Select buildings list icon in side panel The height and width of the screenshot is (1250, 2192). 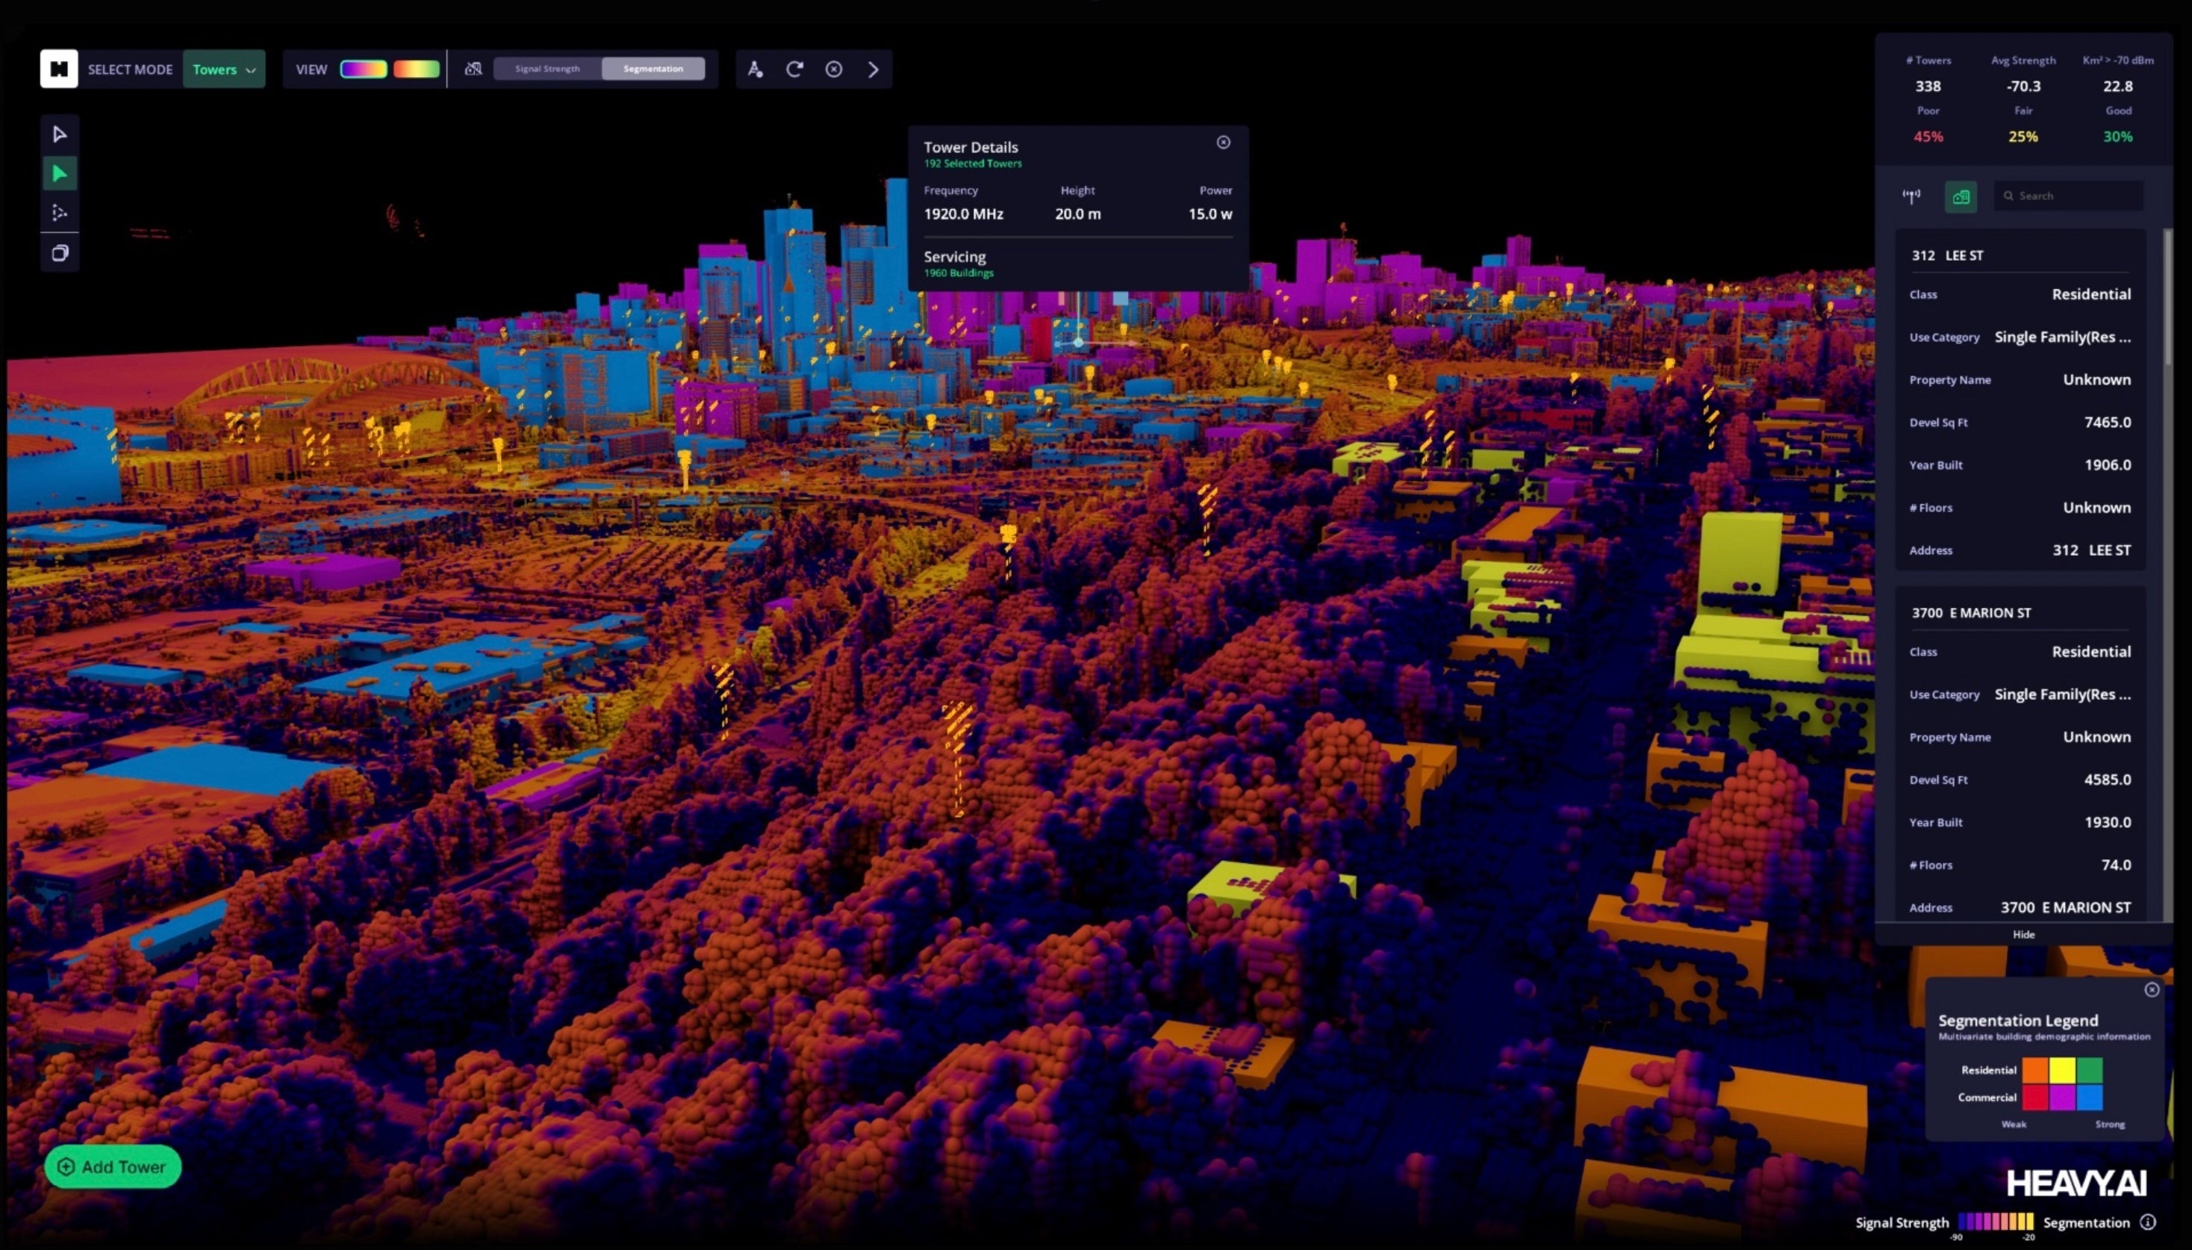tap(1961, 196)
